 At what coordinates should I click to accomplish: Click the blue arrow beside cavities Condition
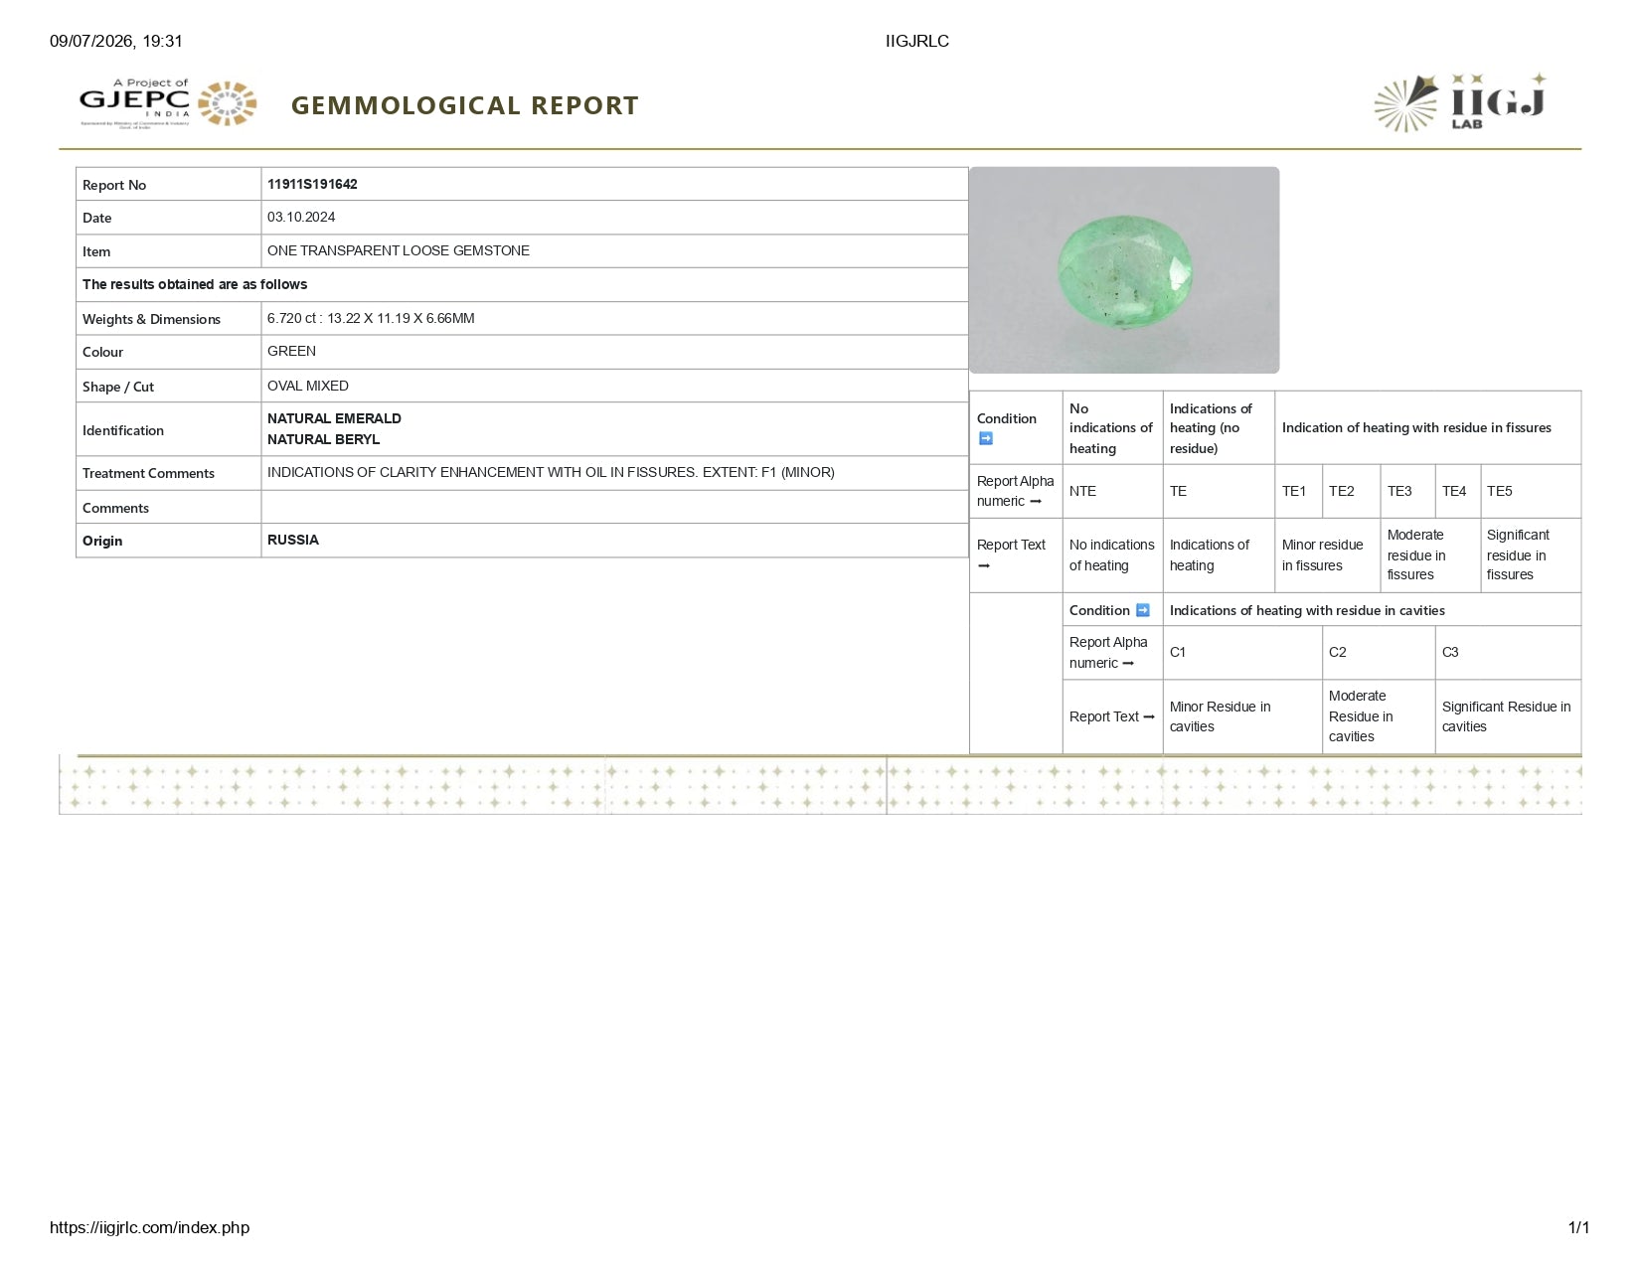pos(1142,610)
